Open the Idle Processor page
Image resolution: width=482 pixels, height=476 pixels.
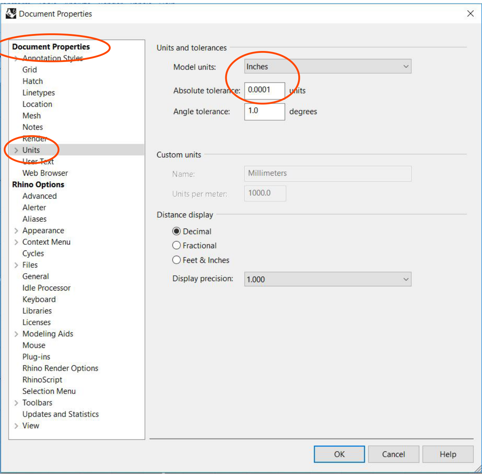(x=46, y=288)
